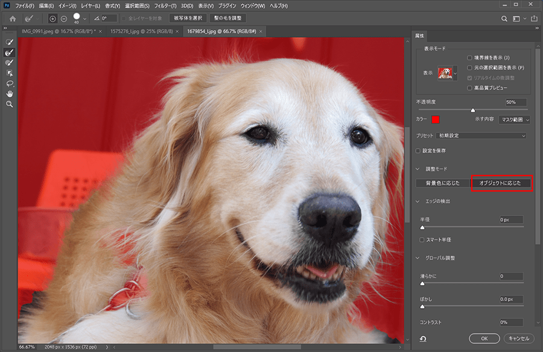
Task: Click the OK button
Action: coord(484,339)
